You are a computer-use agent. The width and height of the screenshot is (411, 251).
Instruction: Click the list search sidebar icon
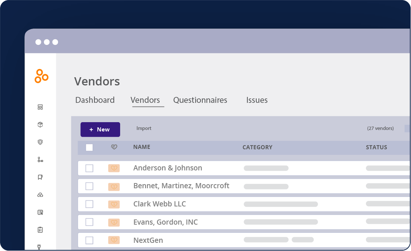(40, 212)
